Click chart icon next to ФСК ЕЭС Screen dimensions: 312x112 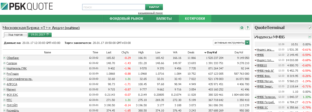pyautogui.click(x=4, y=95)
